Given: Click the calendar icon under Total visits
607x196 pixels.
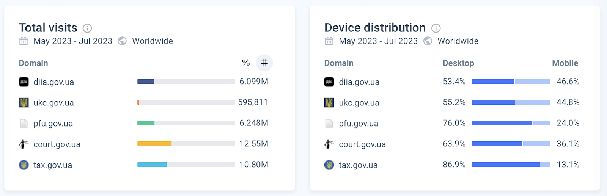Looking at the screenshot, I should [x=24, y=41].
